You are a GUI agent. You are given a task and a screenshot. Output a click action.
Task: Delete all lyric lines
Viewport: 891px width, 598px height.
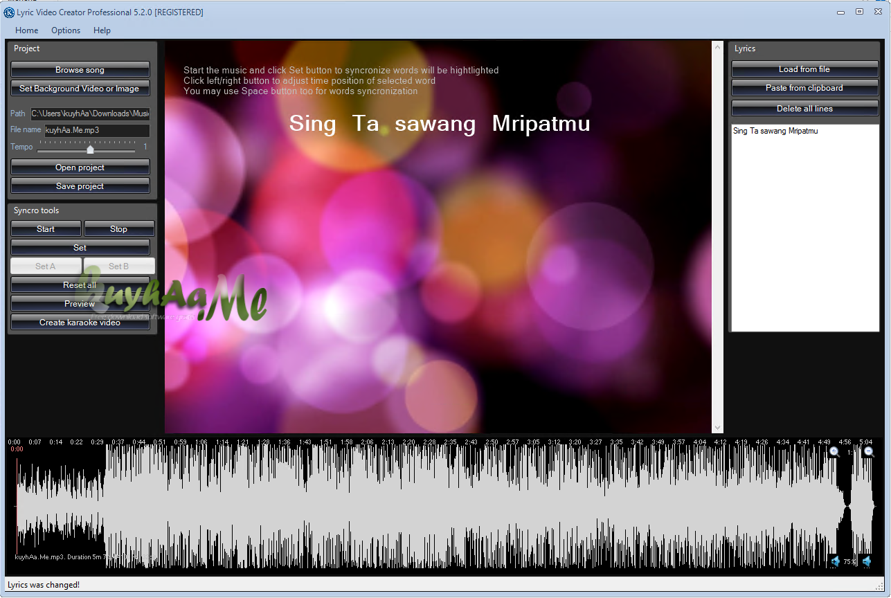[x=804, y=108]
